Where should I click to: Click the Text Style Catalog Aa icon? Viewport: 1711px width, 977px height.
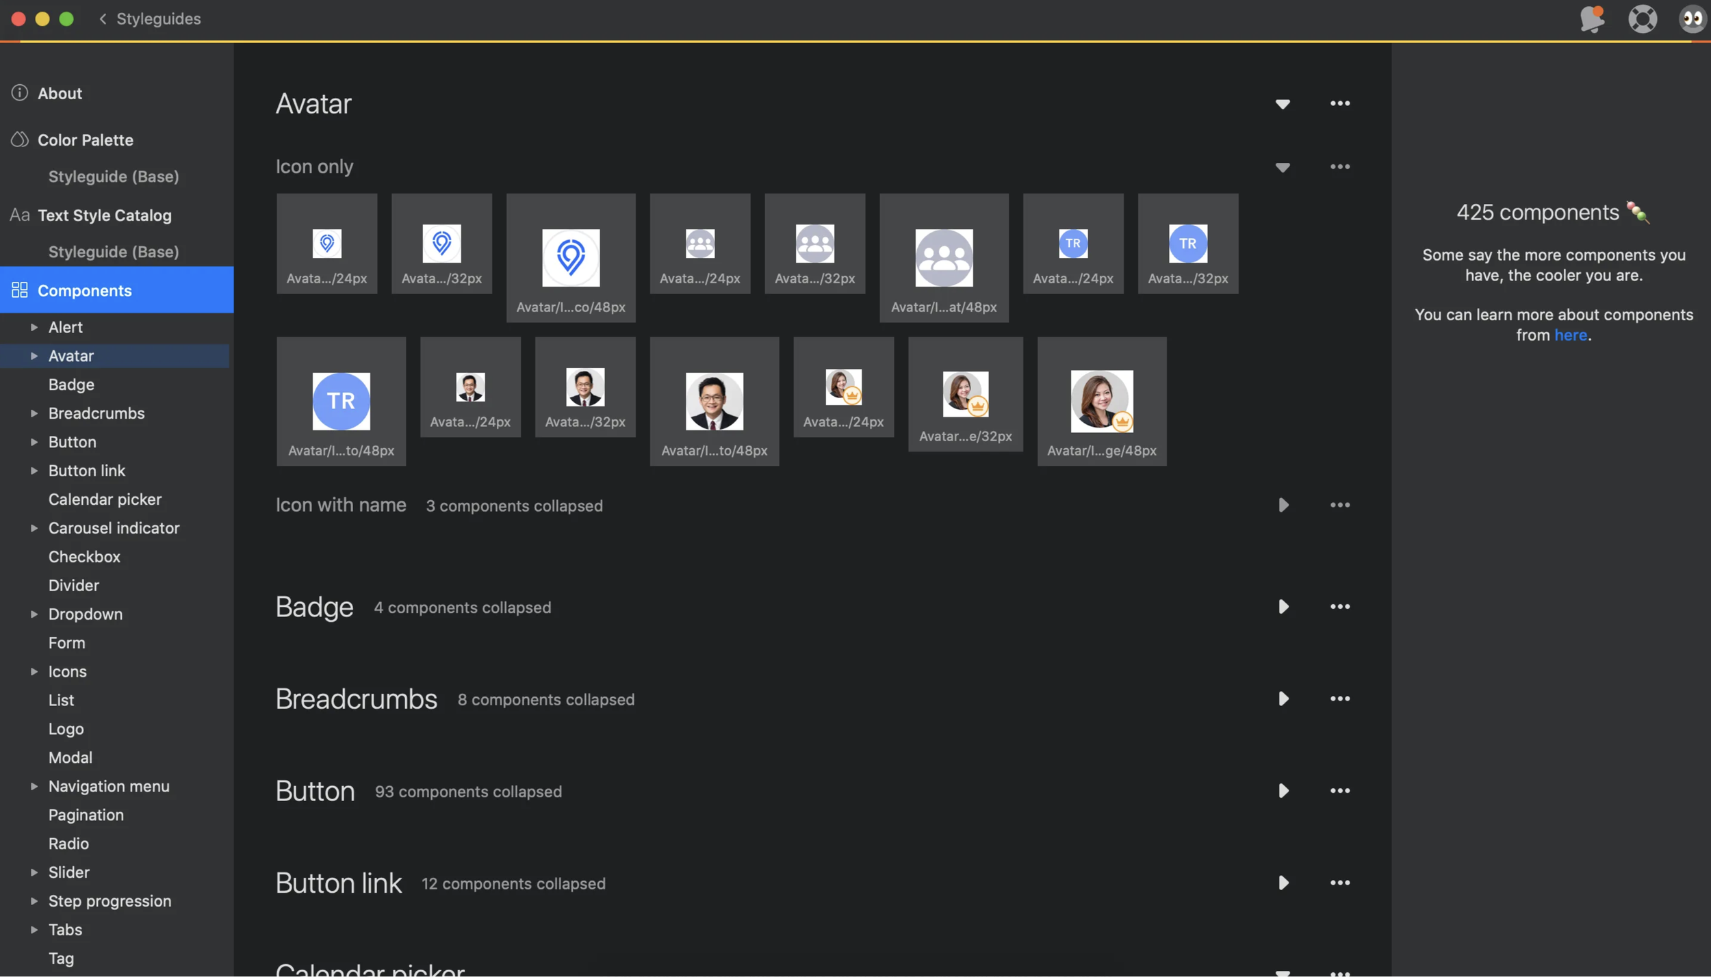point(20,216)
